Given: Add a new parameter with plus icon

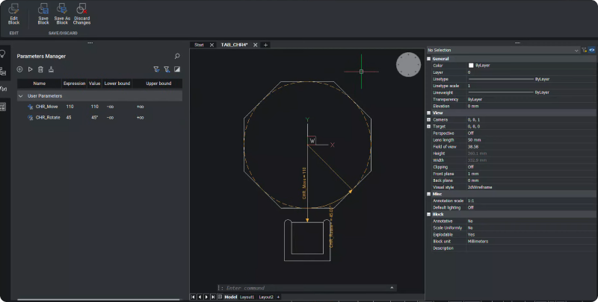Looking at the screenshot, I should pos(19,69).
